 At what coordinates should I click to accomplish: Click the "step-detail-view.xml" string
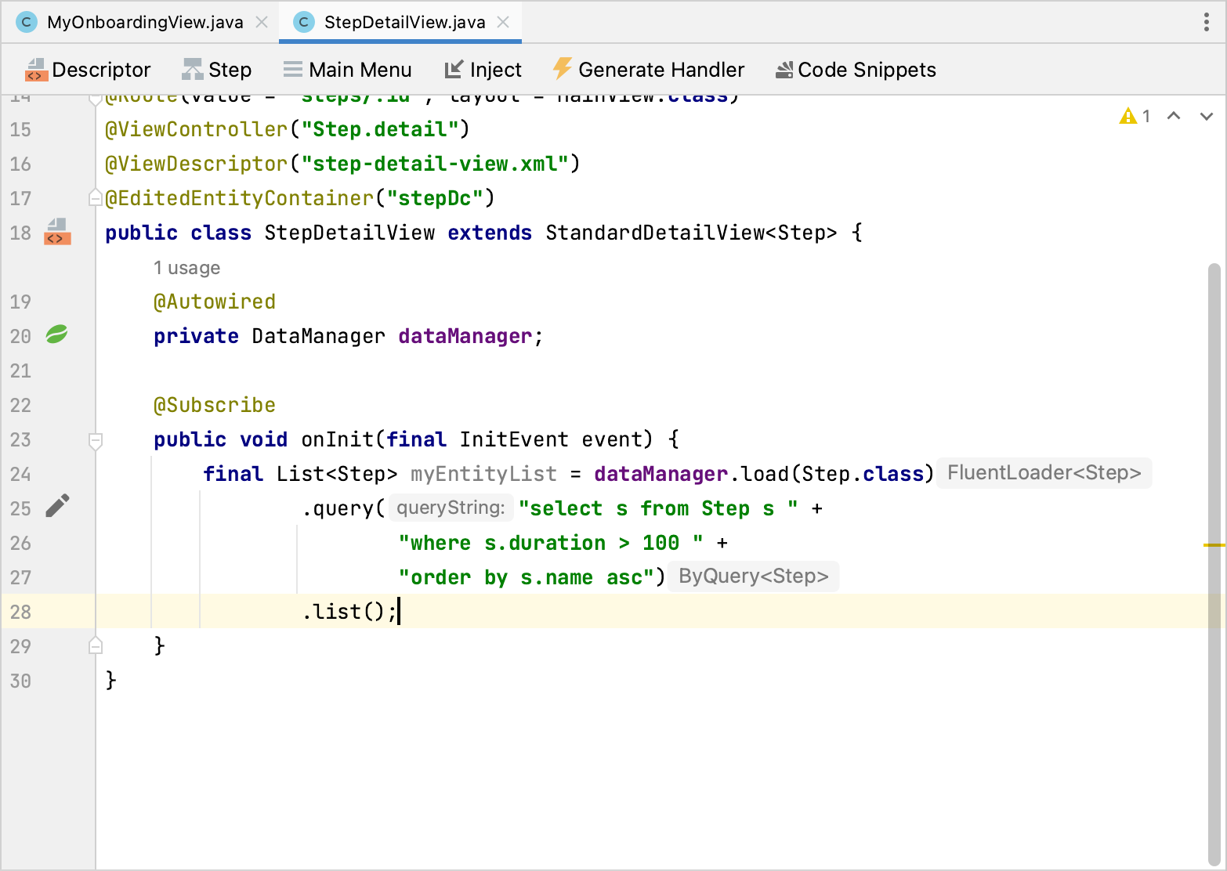pyautogui.click(x=435, y=164)
